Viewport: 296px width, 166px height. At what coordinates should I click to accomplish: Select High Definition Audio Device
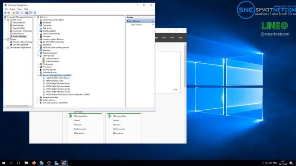click(x=57, y=78)
